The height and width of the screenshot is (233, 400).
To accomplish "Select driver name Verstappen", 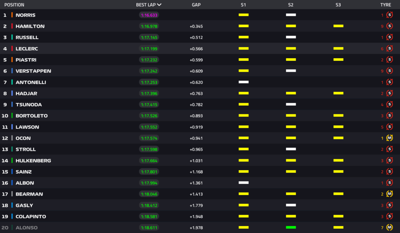I will click(33, 71).
